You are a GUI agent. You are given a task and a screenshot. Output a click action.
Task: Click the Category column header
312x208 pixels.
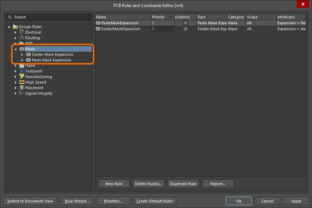[236, 17]
